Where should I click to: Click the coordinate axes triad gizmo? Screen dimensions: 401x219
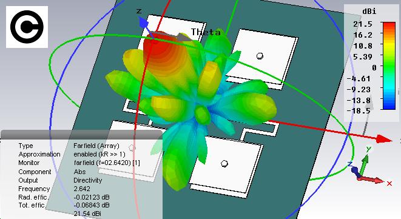(x=368, y=166)
